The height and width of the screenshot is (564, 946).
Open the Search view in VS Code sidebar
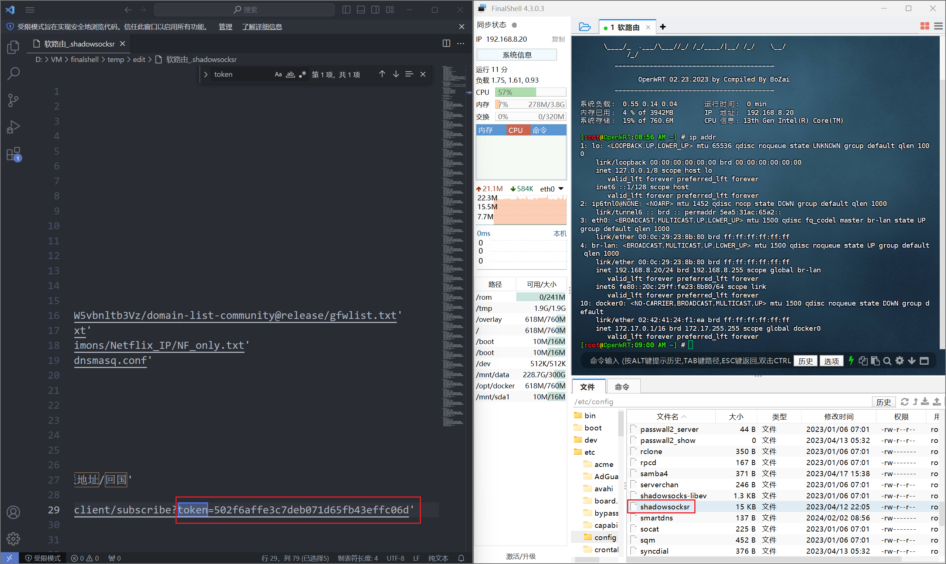coord(13,73)
